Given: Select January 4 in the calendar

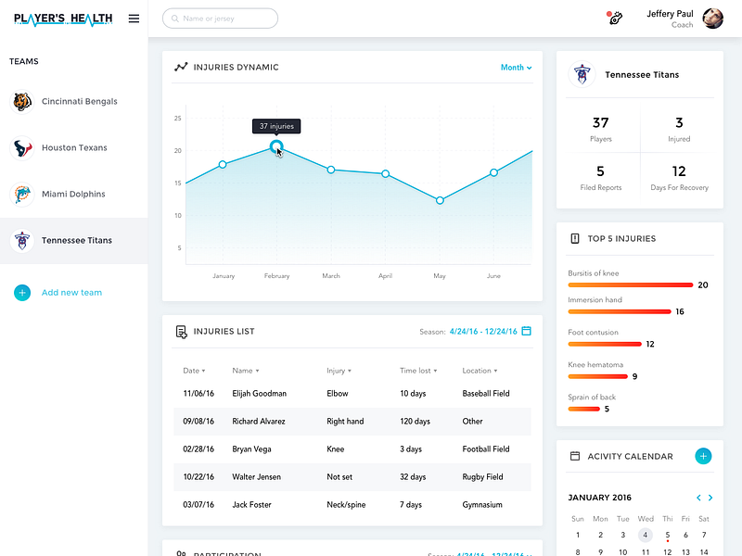Looking at the screenshot, I should (646, 535).
